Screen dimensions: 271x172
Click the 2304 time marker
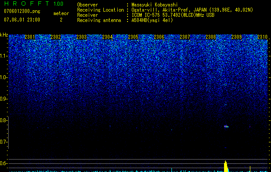[107, 37]
